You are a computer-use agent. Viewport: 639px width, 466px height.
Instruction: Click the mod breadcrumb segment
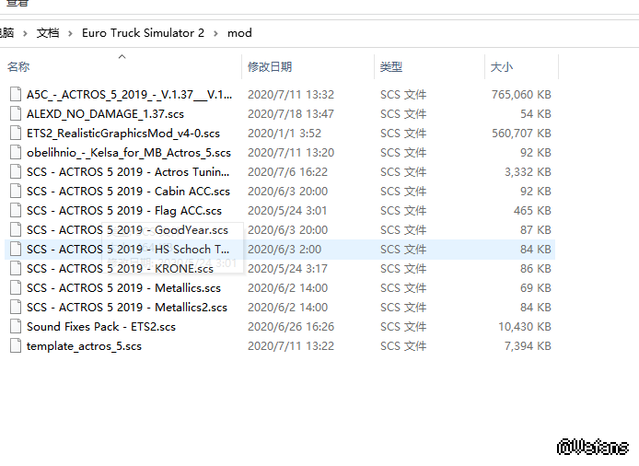coord(239,33)
